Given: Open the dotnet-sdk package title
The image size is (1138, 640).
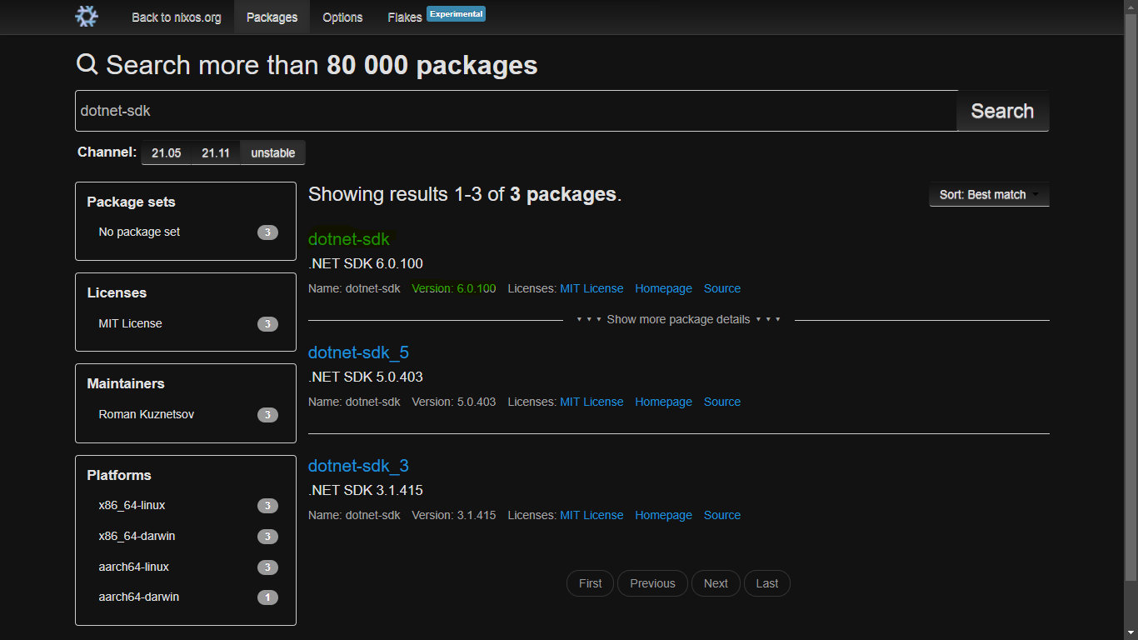Looking at the screenshot, I should 349,239.
